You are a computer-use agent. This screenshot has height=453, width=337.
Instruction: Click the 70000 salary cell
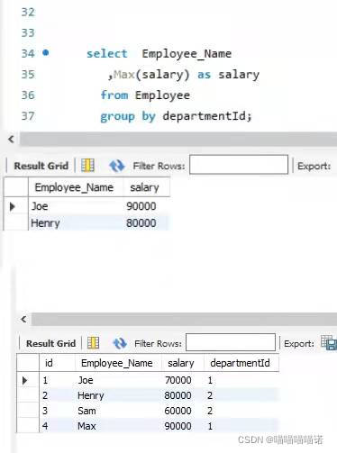183,380
